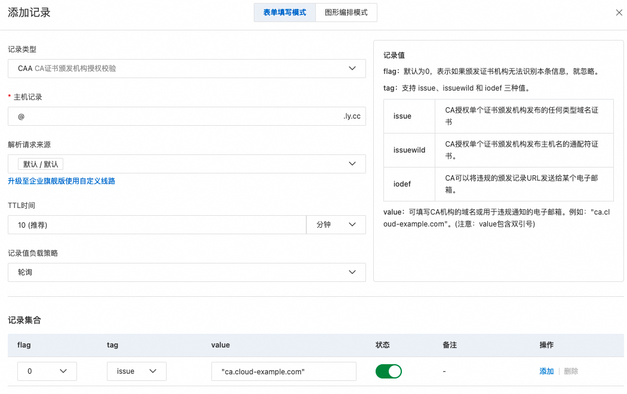Open the 记录值负载策略 轮询 dropdown

[x=187, y=272]
